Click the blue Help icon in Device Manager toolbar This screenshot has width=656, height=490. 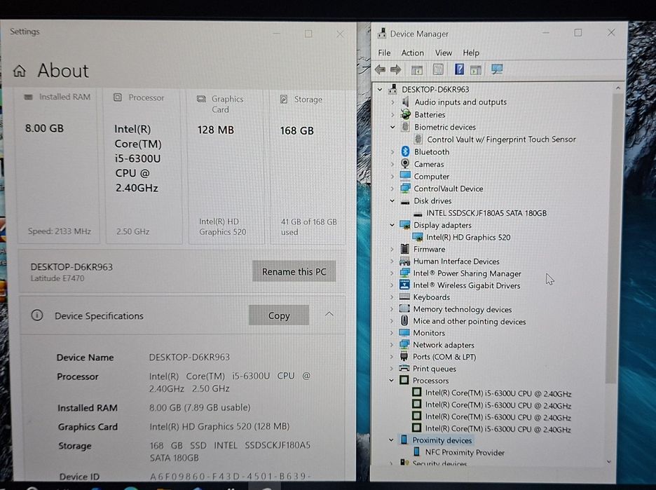459,69
